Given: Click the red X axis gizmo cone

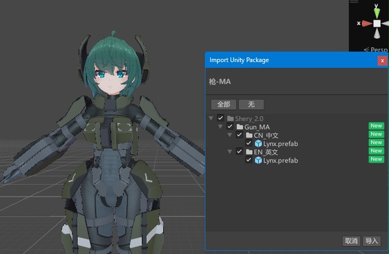Looking at the screenshot, I should [x=367, y=24].
